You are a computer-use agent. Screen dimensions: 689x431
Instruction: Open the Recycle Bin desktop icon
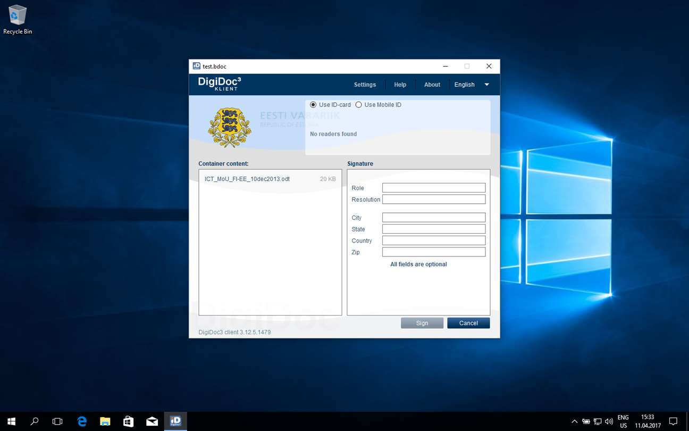tap(18, 20)
